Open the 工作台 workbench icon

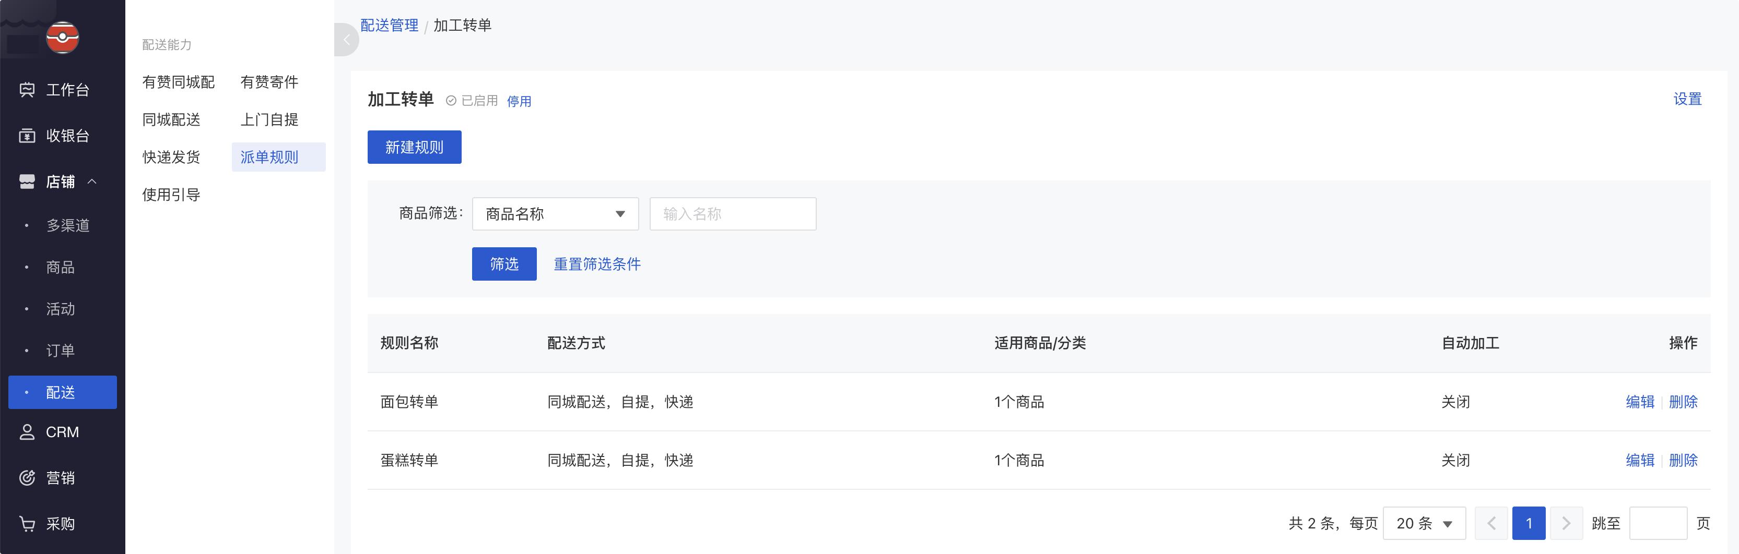[27, 90]
